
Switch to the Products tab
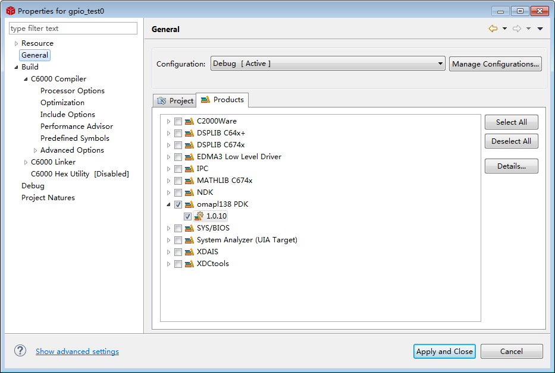pos(222,100)
